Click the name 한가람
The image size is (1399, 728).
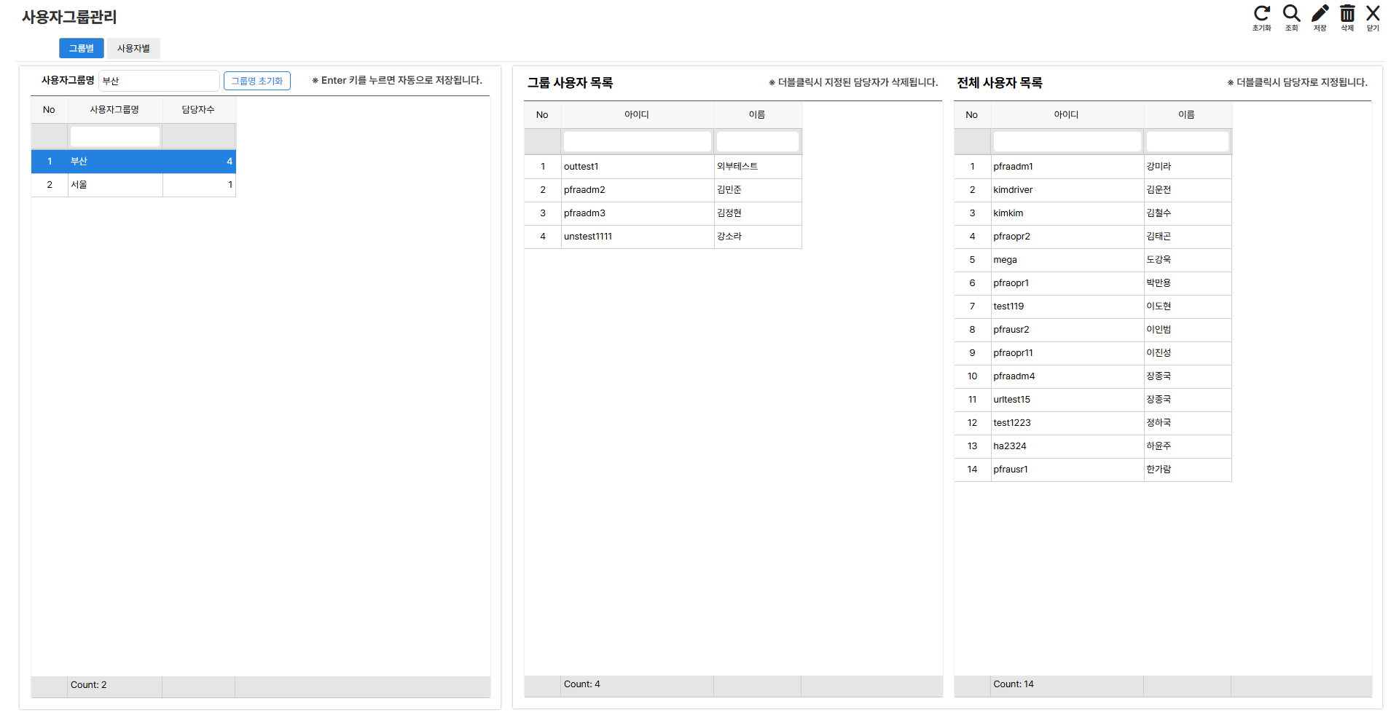1159,470
